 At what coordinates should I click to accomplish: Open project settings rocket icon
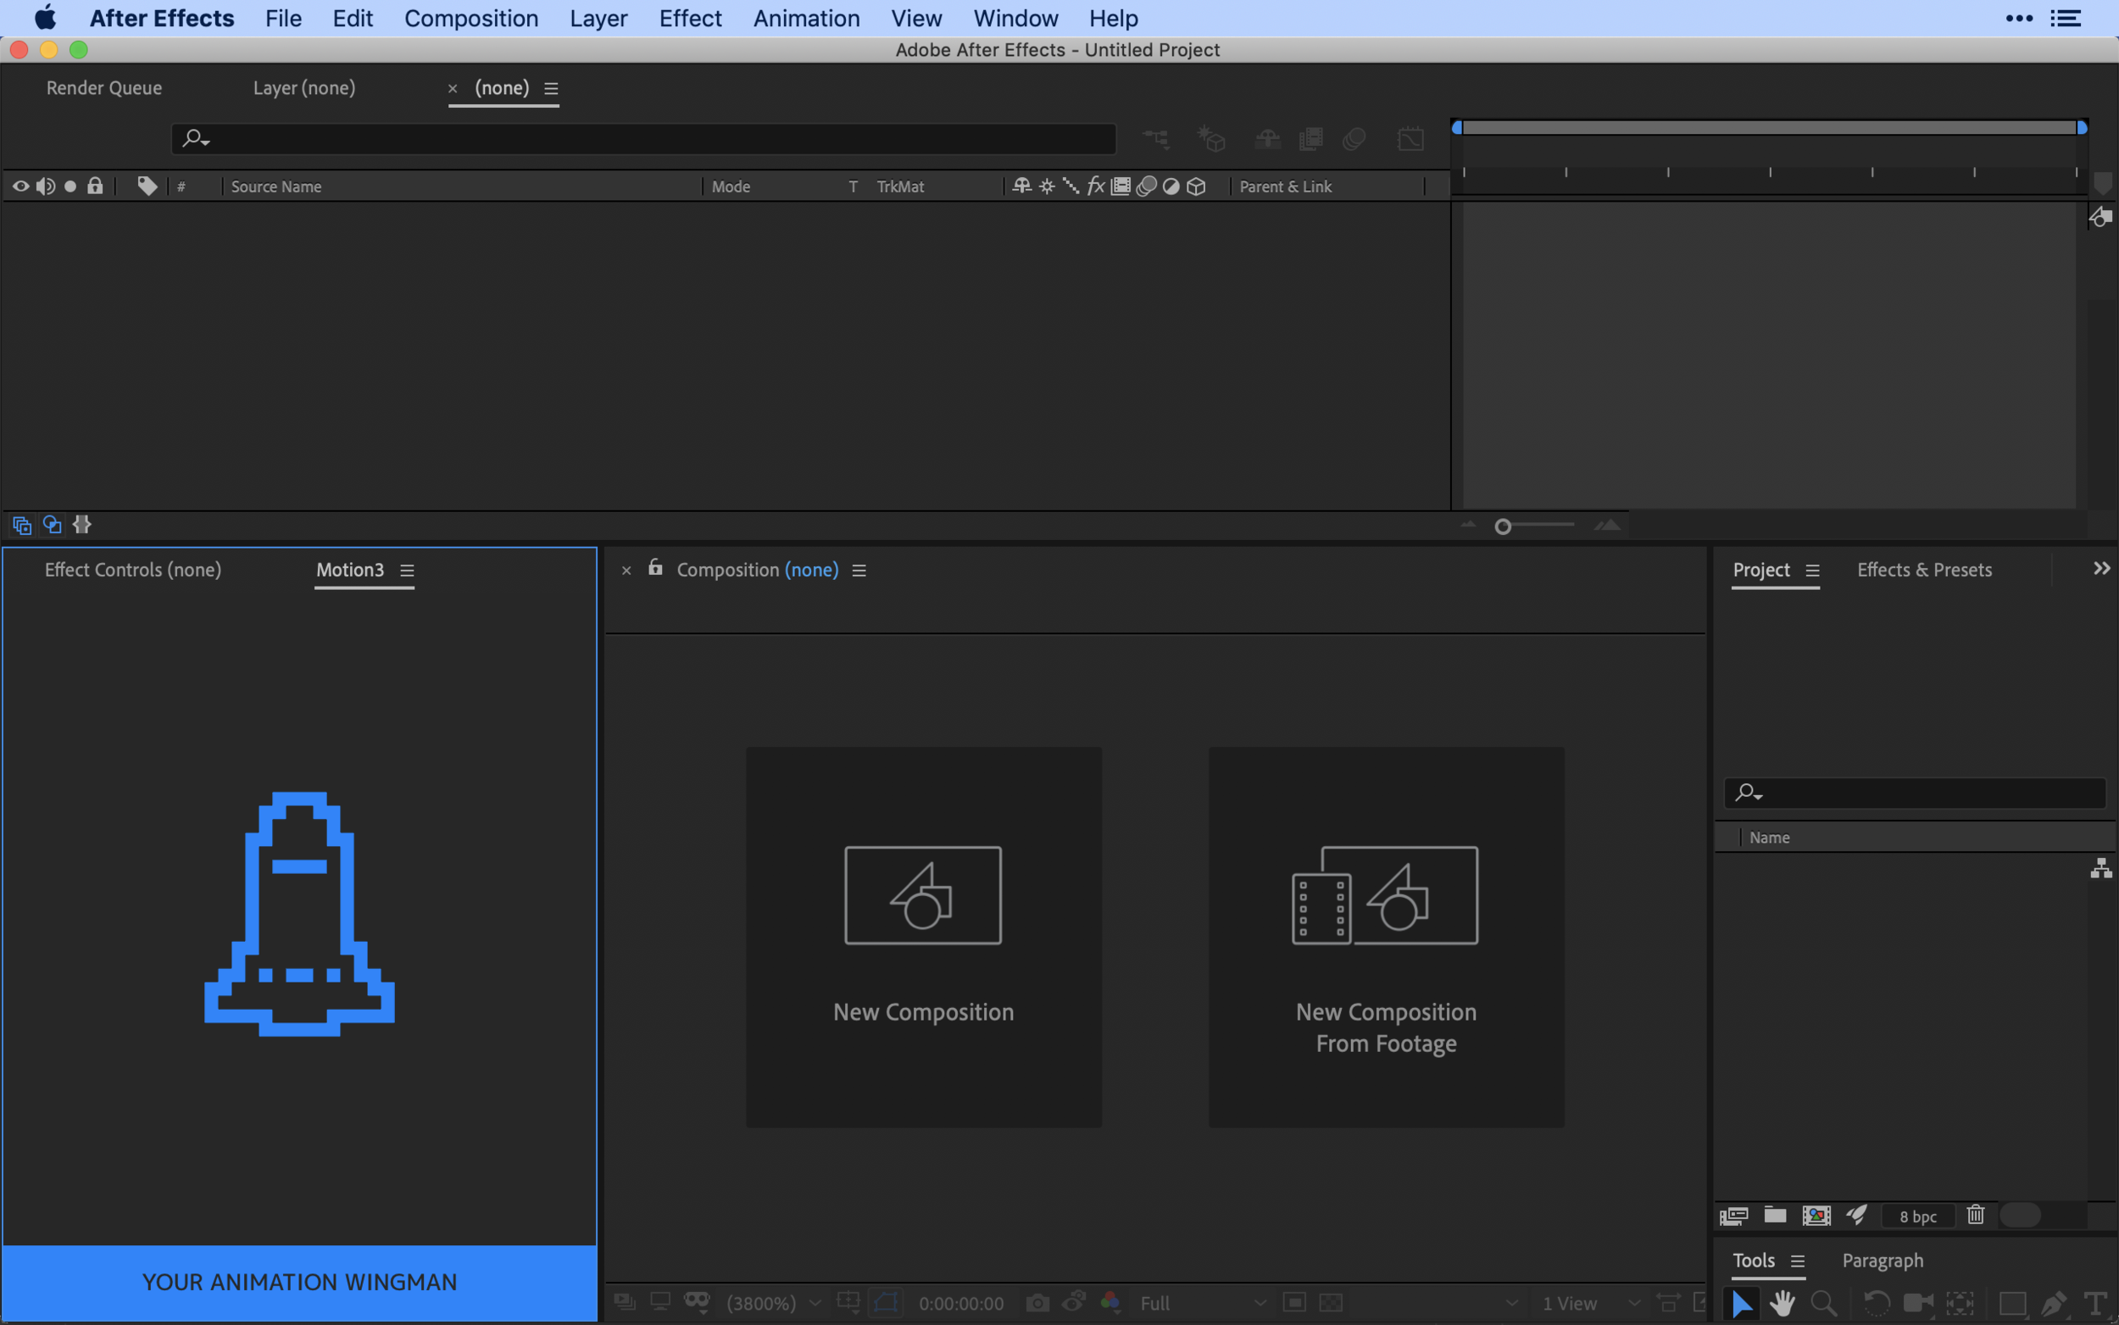(1857, 1215)
